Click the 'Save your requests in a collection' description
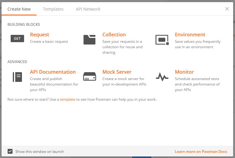The image size is (235, 158). 123,47
